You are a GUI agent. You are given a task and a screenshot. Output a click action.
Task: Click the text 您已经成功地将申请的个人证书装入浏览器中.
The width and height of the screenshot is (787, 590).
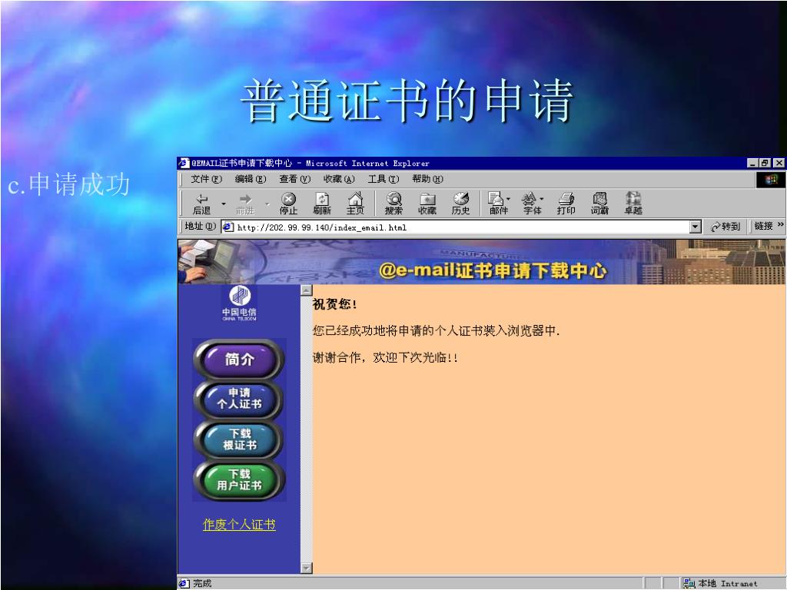point(437,330)
